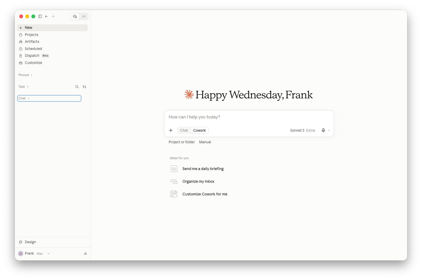Open Scheduled in the sidebar
This screenshot has width=422, height=280.
click(52, 49)
